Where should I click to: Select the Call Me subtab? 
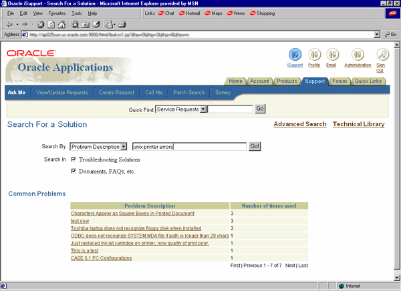click(x=154, y=93)
